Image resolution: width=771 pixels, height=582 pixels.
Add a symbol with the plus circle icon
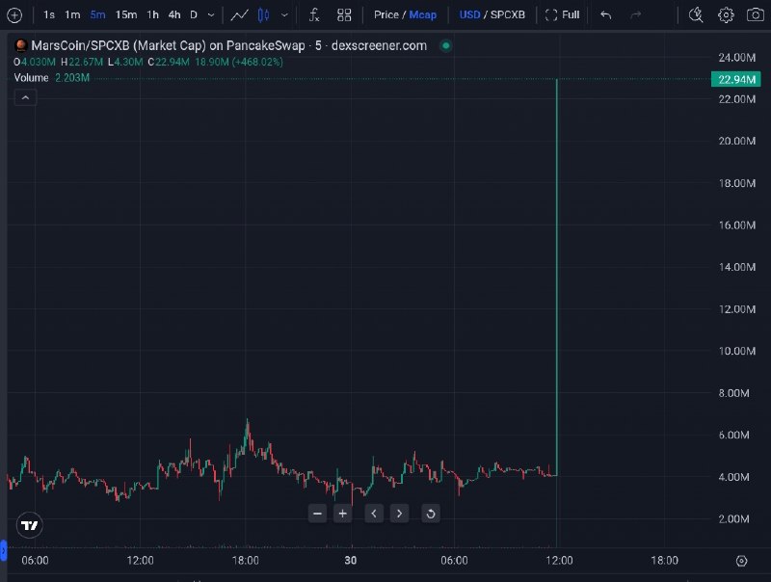click(14, 14)
